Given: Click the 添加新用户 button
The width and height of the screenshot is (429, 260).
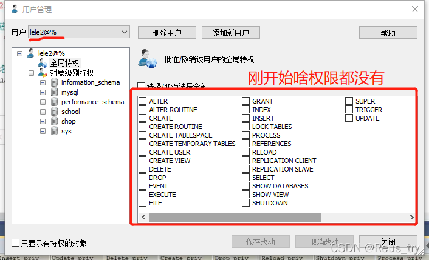Looking at the screenshot, I should tap(231, 33).
